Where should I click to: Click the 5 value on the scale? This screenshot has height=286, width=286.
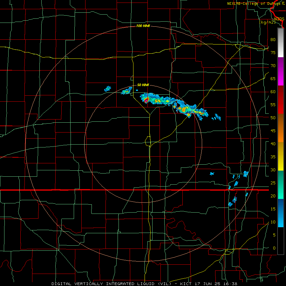click(x=274, y=235)
